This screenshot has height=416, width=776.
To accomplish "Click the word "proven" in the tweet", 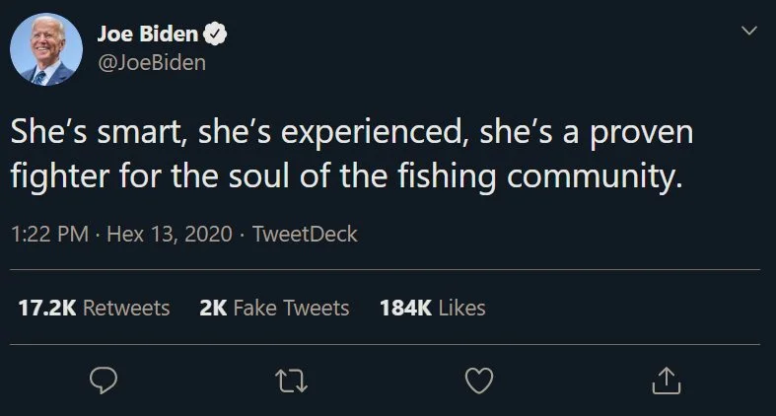I will [x=647, y=134].
